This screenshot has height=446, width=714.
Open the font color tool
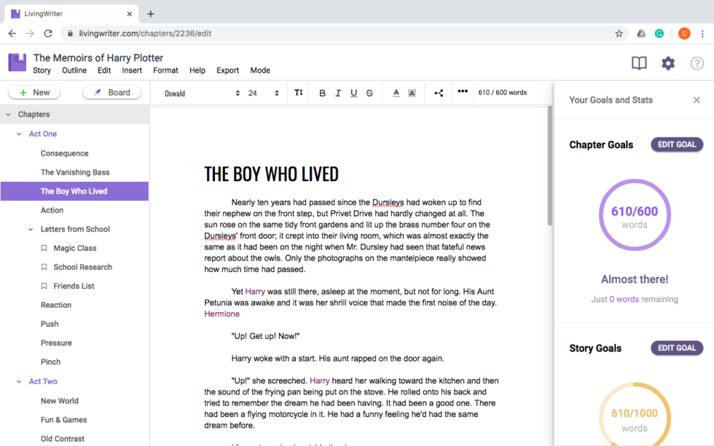(396, 92)
